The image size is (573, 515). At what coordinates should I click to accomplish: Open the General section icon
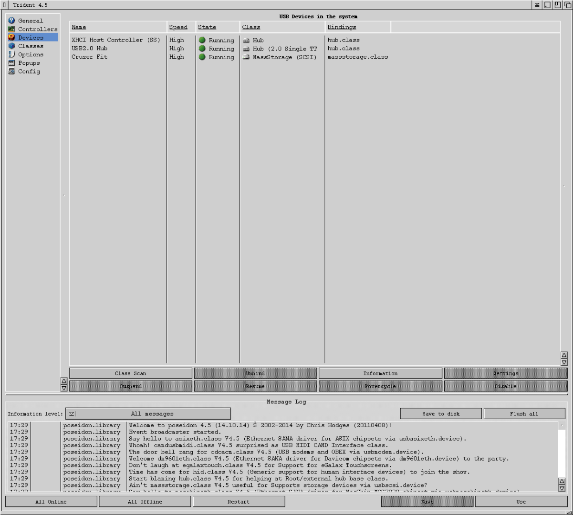(x=11, y=21)
